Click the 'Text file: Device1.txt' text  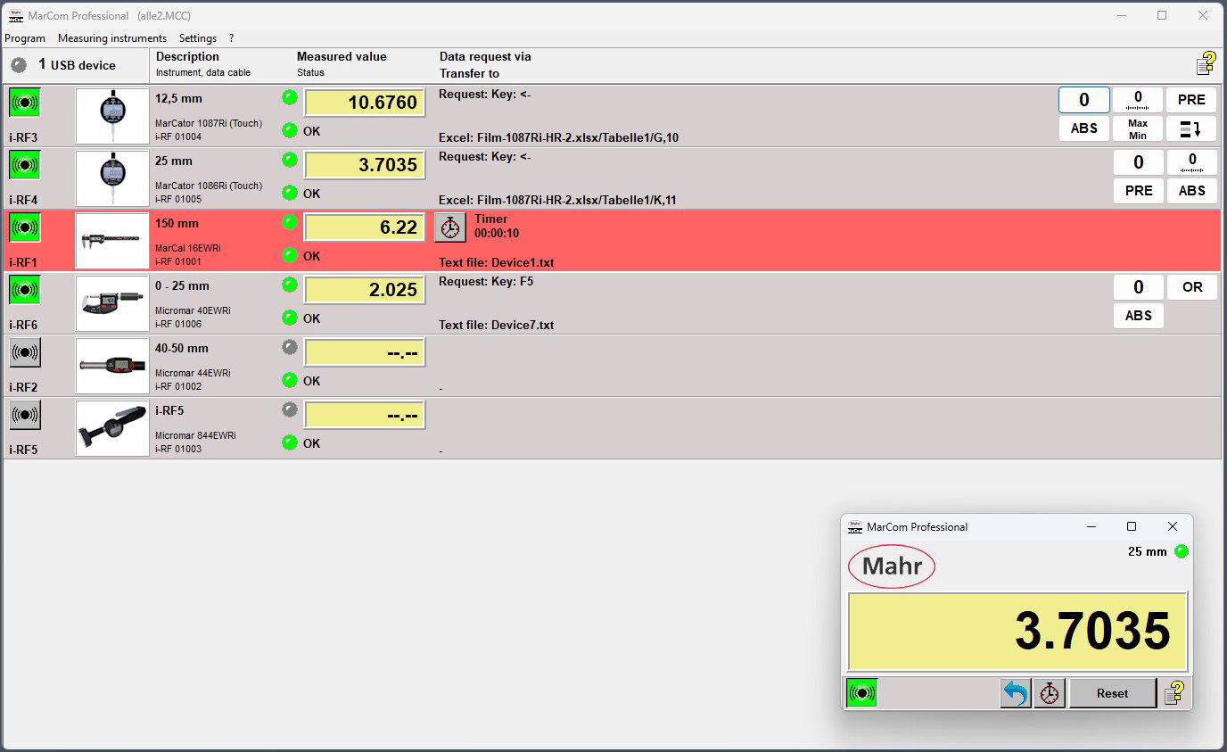click(497, 263)
